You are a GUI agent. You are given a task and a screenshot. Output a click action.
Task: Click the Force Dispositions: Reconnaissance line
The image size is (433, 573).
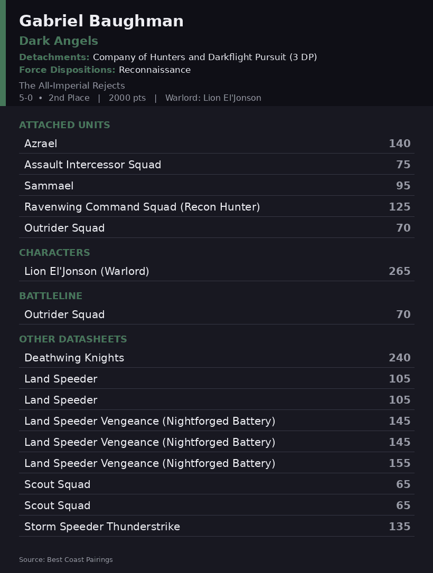(105, 70)
